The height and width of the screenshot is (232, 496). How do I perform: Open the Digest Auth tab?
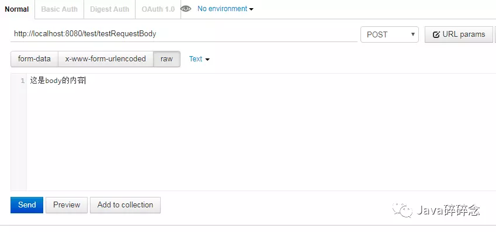pyautogui.click(x=109, y=9)
